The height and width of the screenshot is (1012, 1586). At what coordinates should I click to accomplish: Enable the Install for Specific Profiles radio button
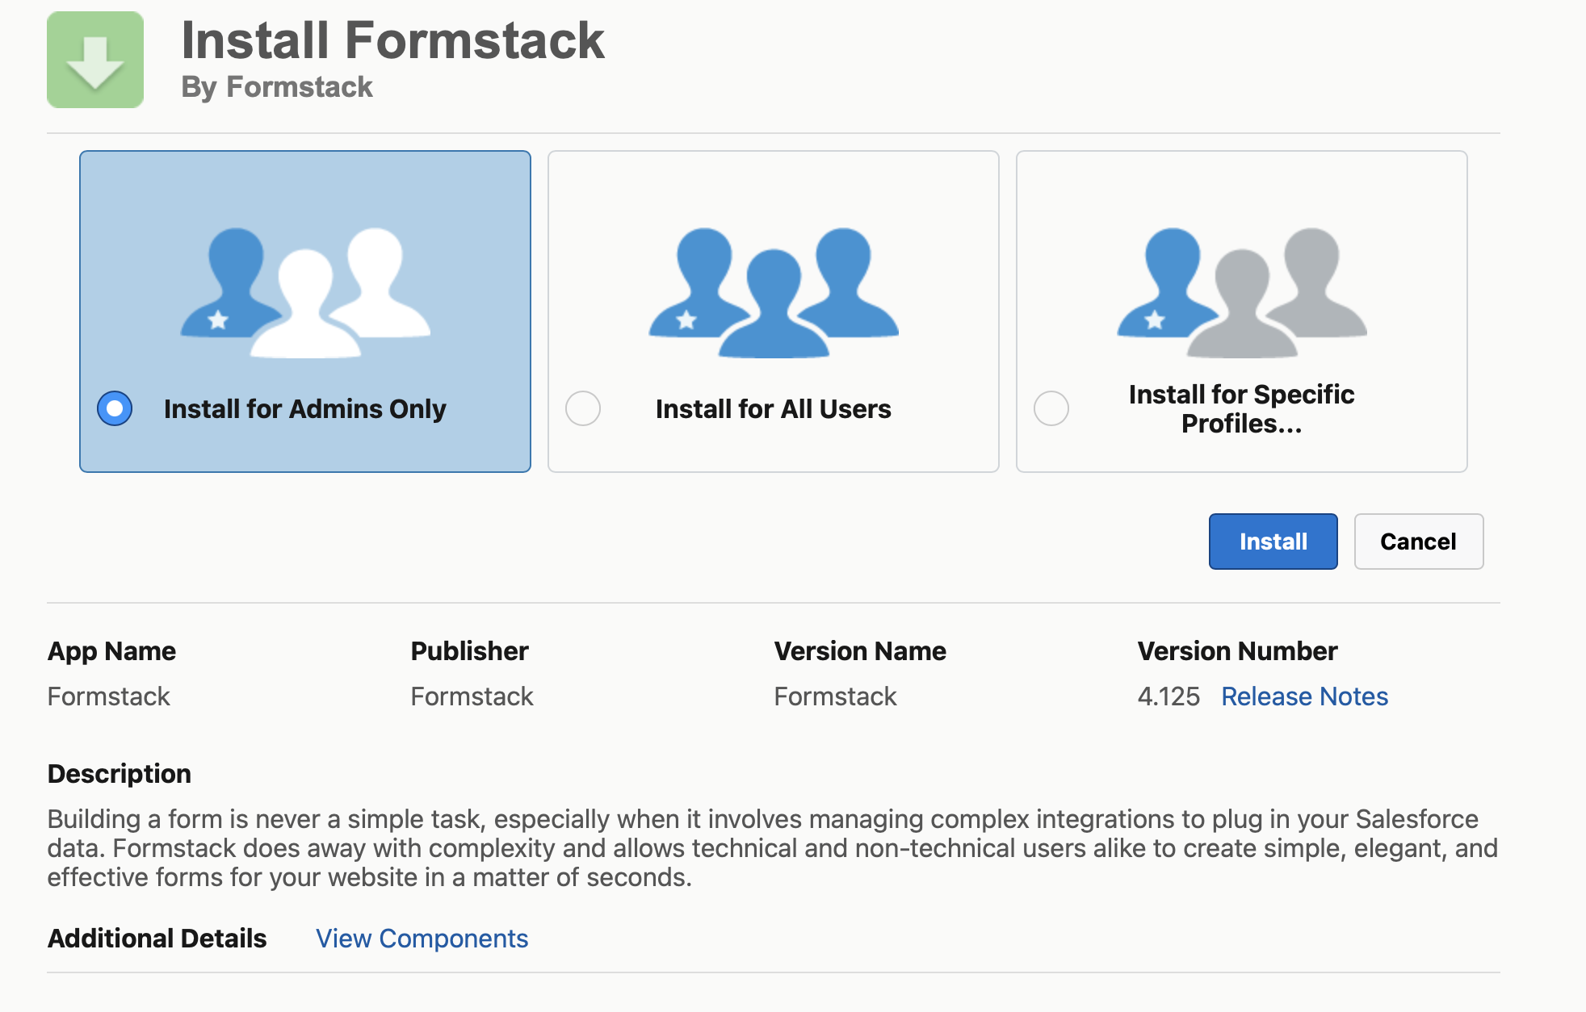pyautogui.click(x=1051, y=408)
